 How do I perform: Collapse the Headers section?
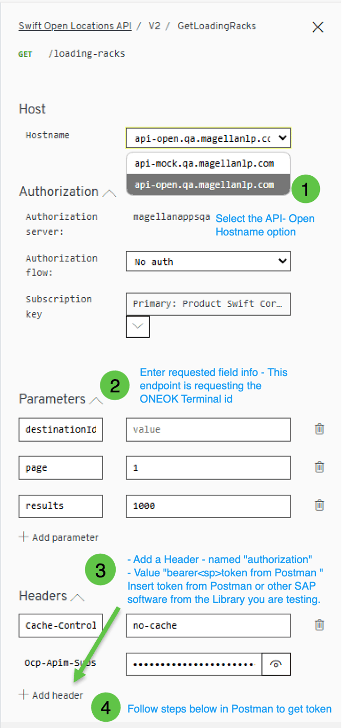77,597
